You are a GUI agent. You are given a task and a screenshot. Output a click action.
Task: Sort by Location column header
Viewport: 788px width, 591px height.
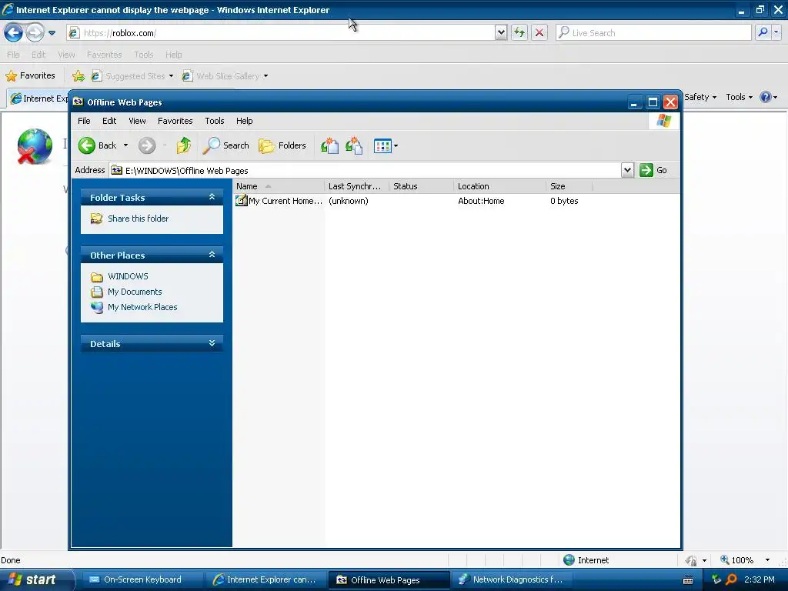tap(499, 186)
